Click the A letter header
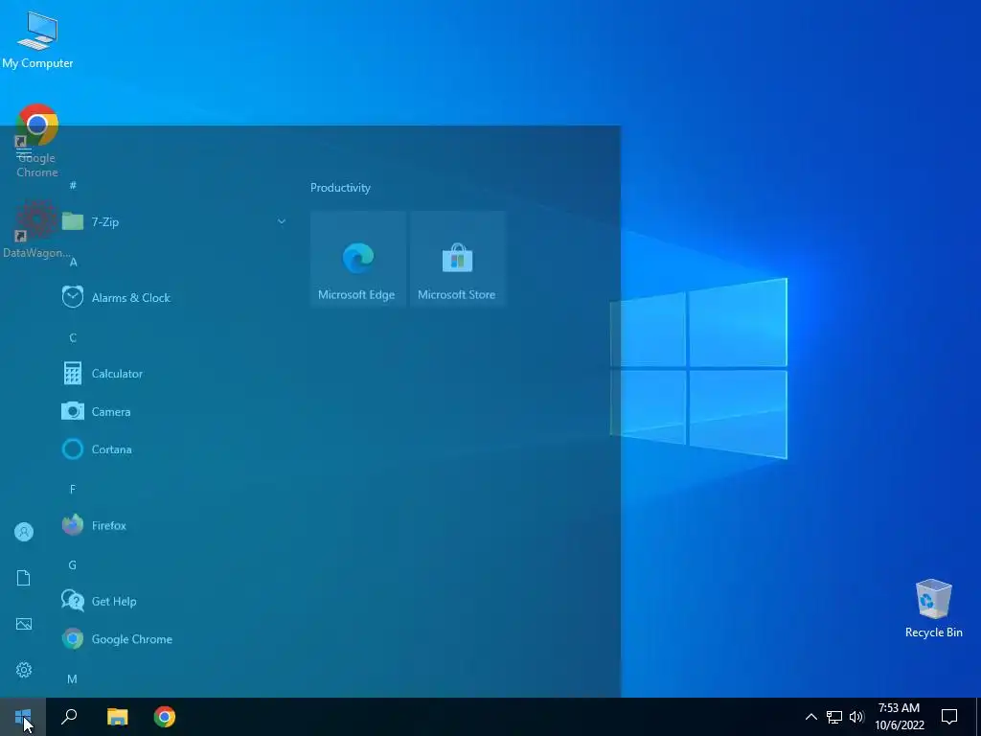The width and height of the screenshot is (981, 736). (x=73, y=263)
